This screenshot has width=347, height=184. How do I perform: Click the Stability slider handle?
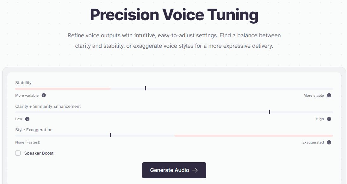coord(145,88)
